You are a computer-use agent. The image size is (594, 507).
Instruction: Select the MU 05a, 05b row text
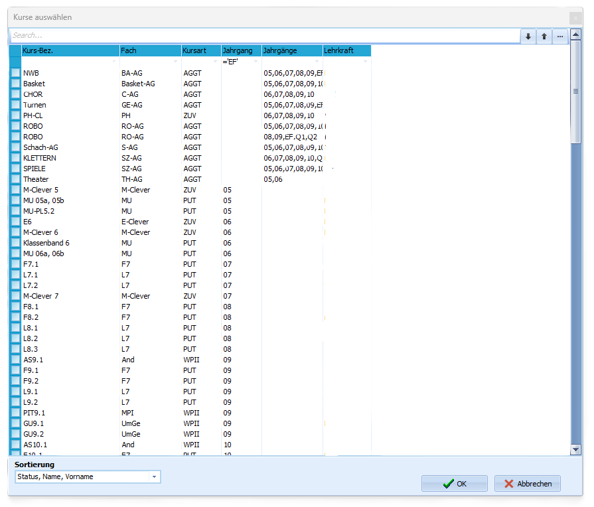click(44, 200)
